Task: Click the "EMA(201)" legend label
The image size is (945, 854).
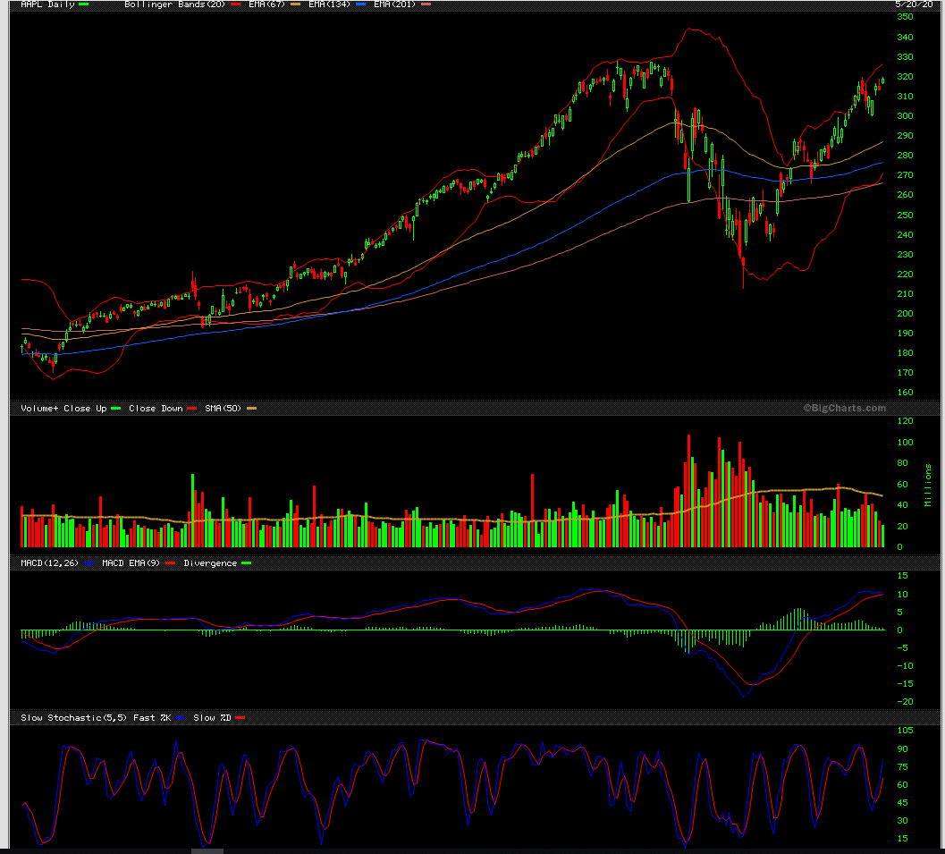Action: pos(394,4)
